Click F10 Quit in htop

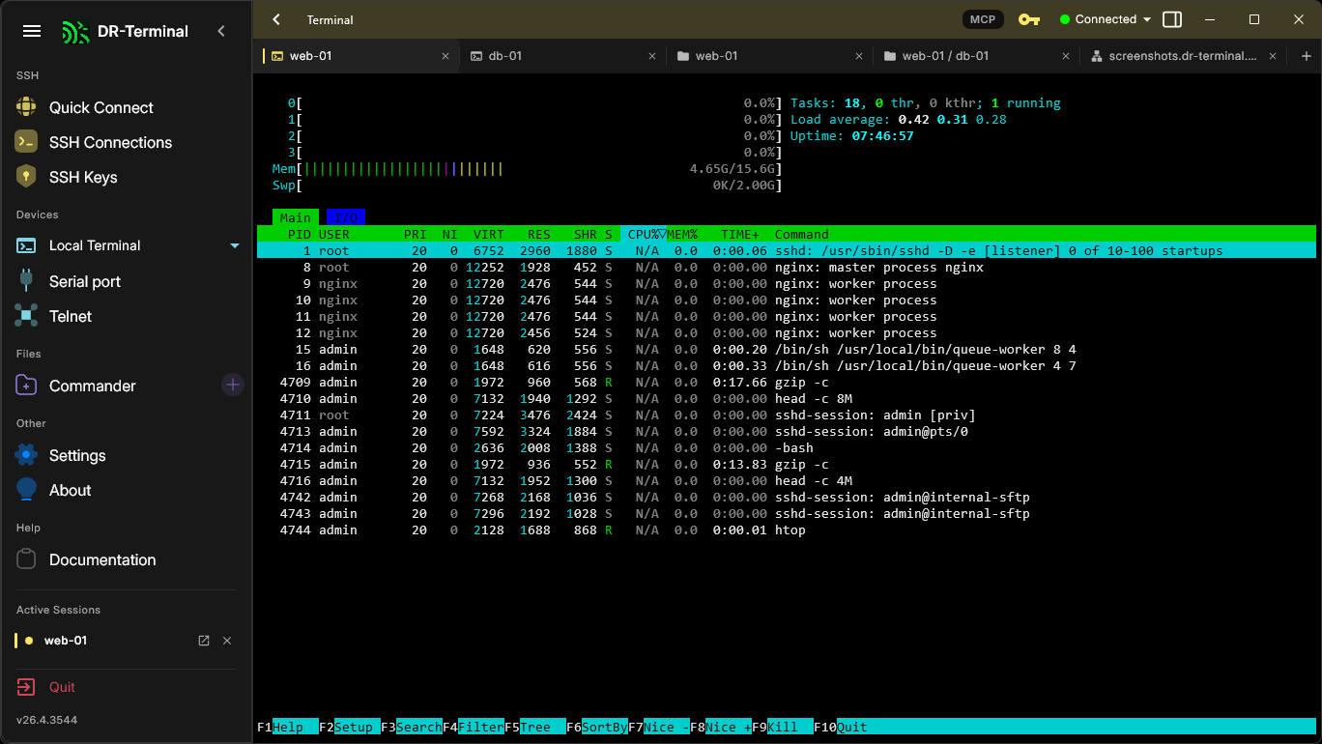(841, 727)
